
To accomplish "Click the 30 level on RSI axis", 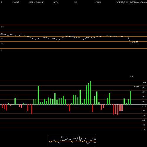I will 2,43.
